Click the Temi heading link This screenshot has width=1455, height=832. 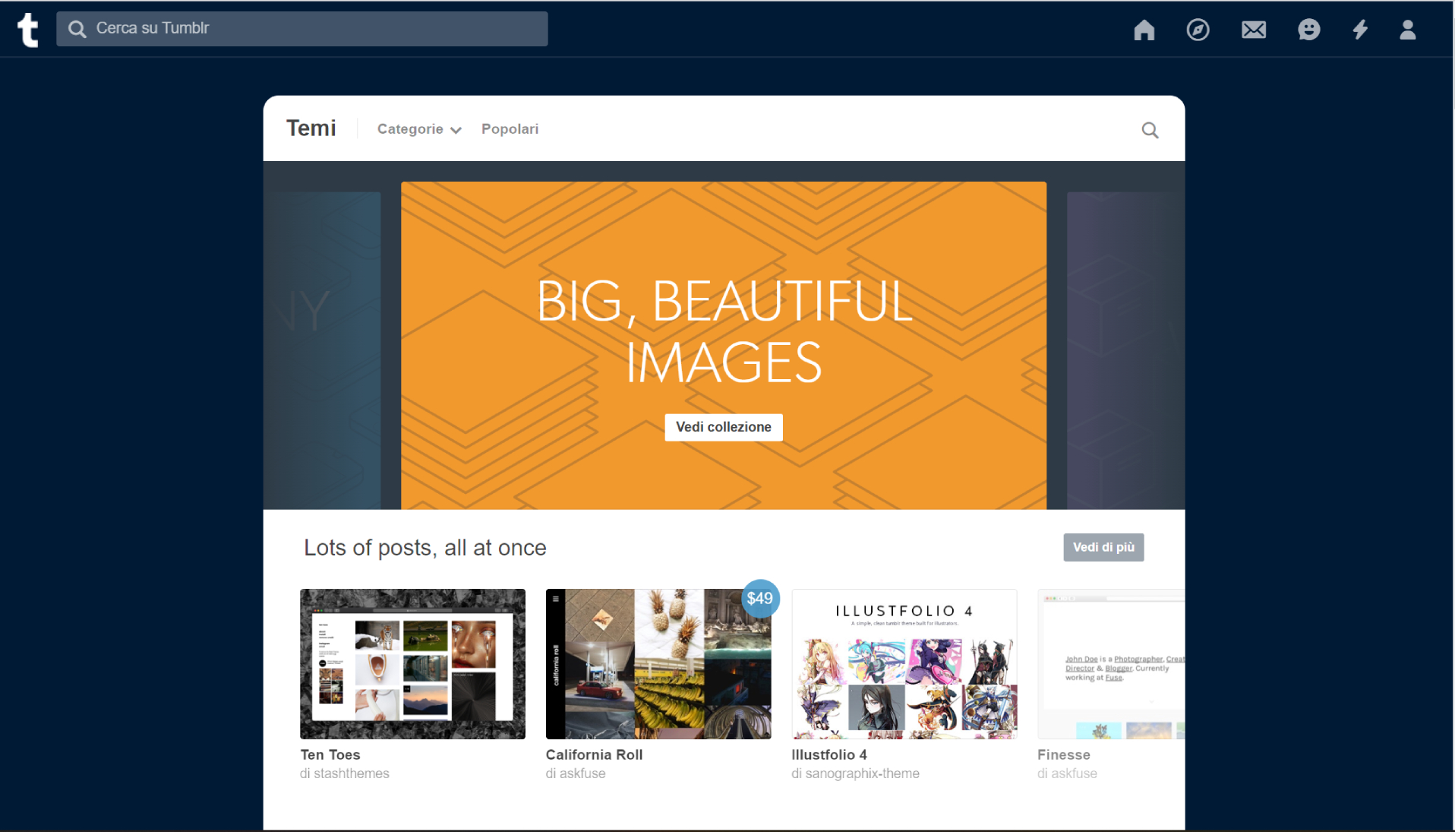pos(311,128)
